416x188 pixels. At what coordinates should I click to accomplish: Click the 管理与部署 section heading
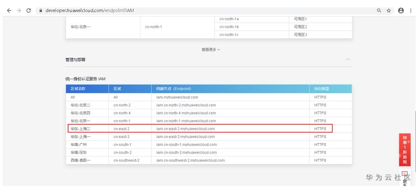pos(76,60)
